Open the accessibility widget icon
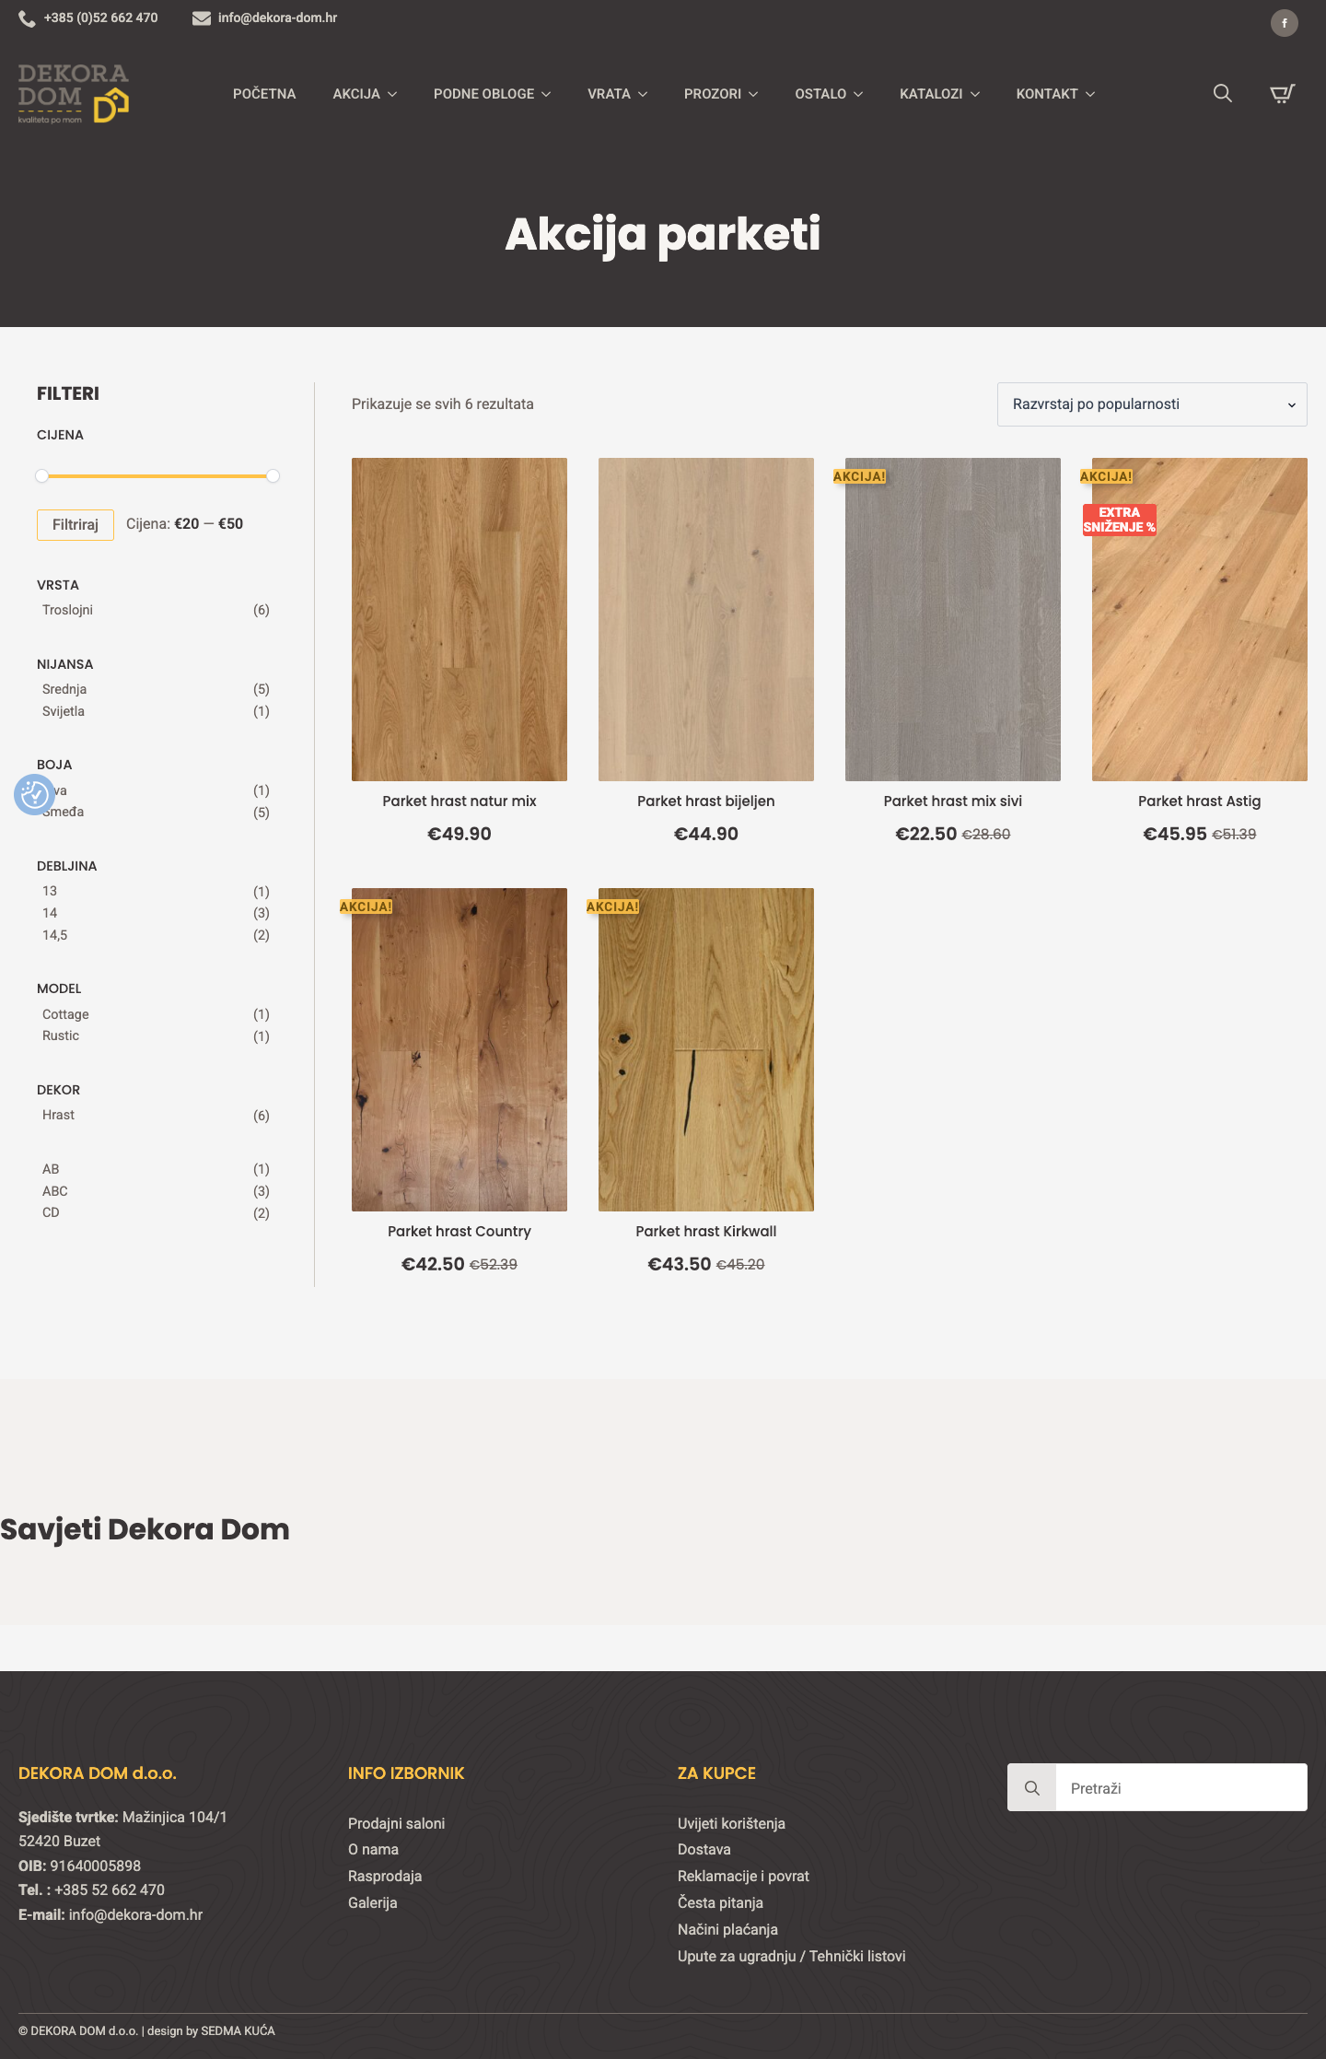Viewport: 1326px width, 2059px height. click(x=34, y=794)
